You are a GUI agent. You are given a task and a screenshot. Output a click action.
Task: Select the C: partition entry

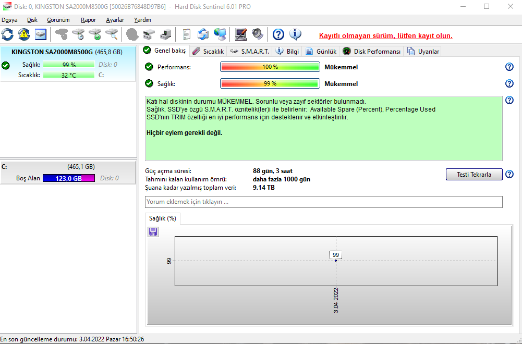[x=68, y=173]
